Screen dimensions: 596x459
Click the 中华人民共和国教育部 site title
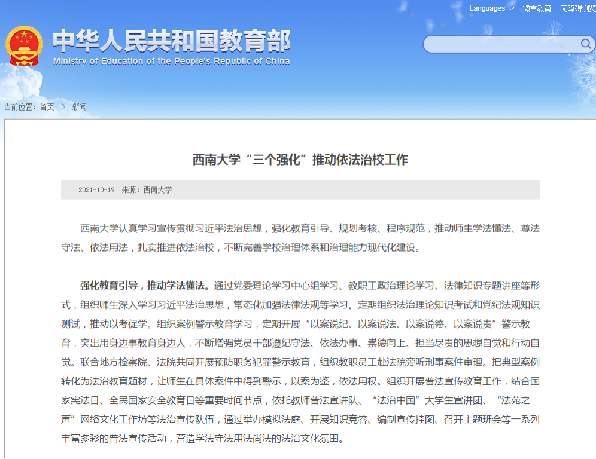click(171, 41)
